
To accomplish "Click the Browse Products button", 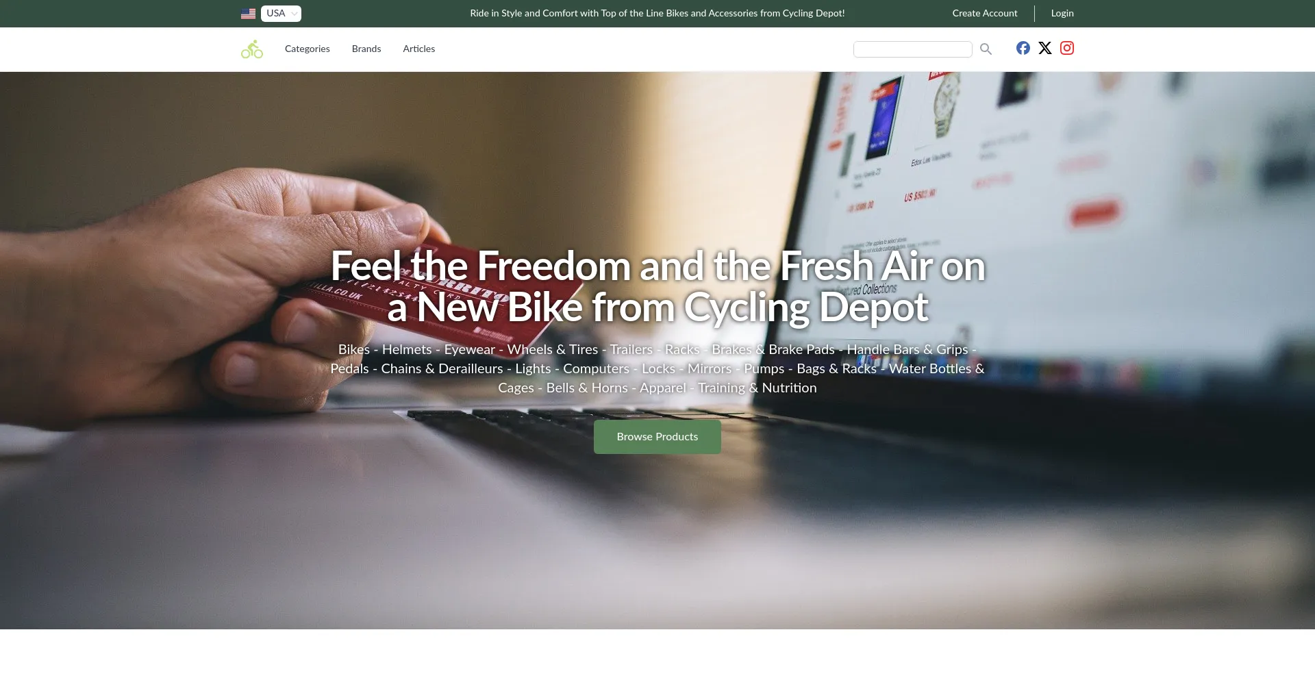I will pyautogui.click(x=657, y=437).
